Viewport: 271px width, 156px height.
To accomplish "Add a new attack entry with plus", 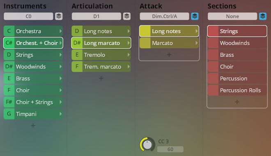I will pyautogui.click(x=169, y=55).
